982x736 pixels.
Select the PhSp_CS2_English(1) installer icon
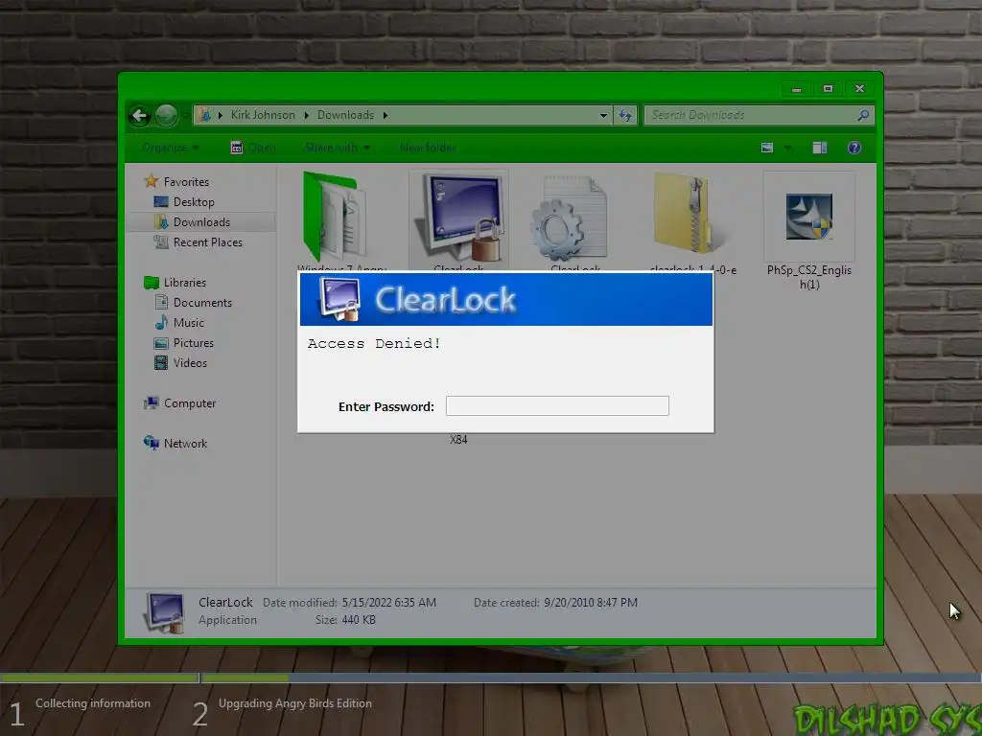point(809,217)
